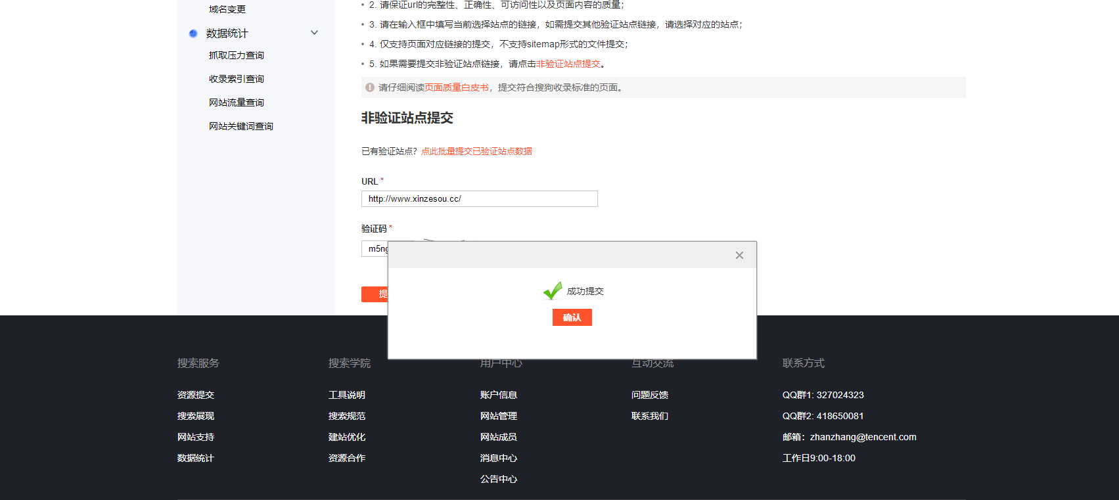
Task: Open footer link 资源提交
Action: (196, 395)
